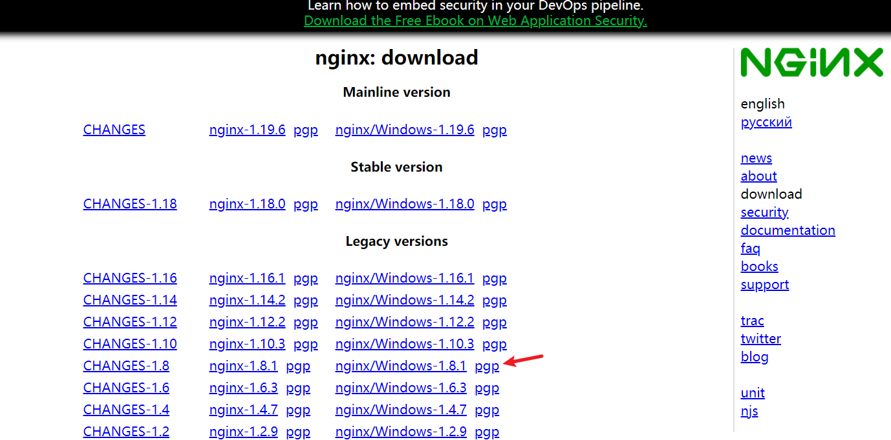
Task: Open CHANGES-1.10 link
Action: tap(130, 344)
